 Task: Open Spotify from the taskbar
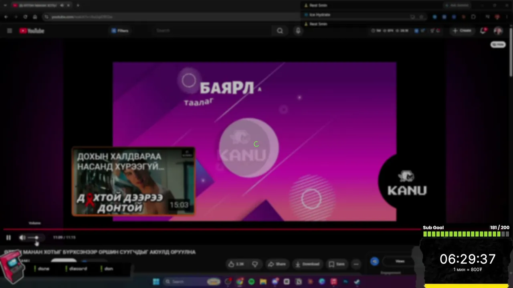point(251,282)
